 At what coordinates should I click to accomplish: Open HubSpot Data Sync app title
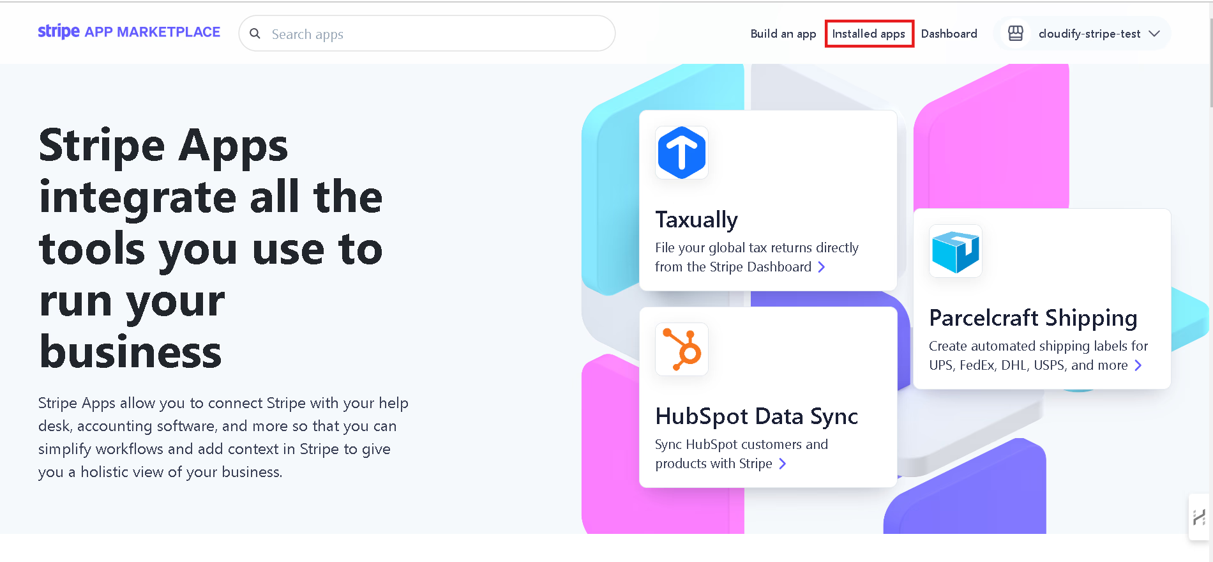757,416
